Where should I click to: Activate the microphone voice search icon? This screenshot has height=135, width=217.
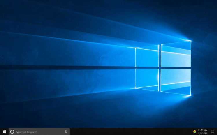66,132
